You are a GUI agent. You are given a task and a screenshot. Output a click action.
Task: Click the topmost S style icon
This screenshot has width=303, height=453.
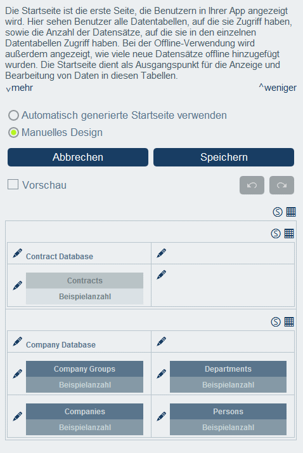click(x=278, y=212)
